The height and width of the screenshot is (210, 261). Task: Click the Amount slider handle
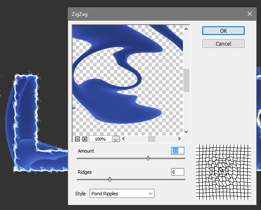pos(148,158)
